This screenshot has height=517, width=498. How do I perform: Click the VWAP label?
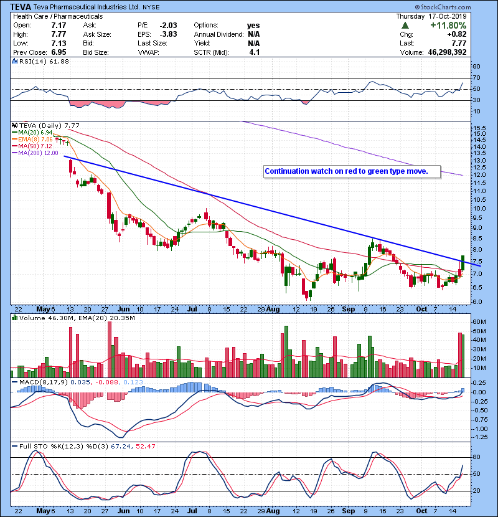pyautogui.click(x=149, y=52)
